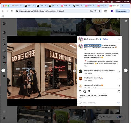131x123 pixels.
Task: Click the Post comment button
Action: pyautogui.click(x=118, y=103)
